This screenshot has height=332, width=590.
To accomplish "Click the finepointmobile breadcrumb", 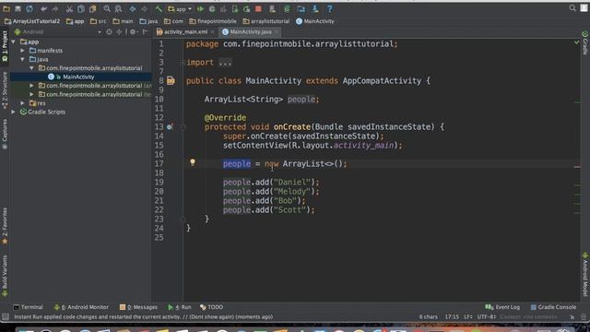I will tap(213, 21).
